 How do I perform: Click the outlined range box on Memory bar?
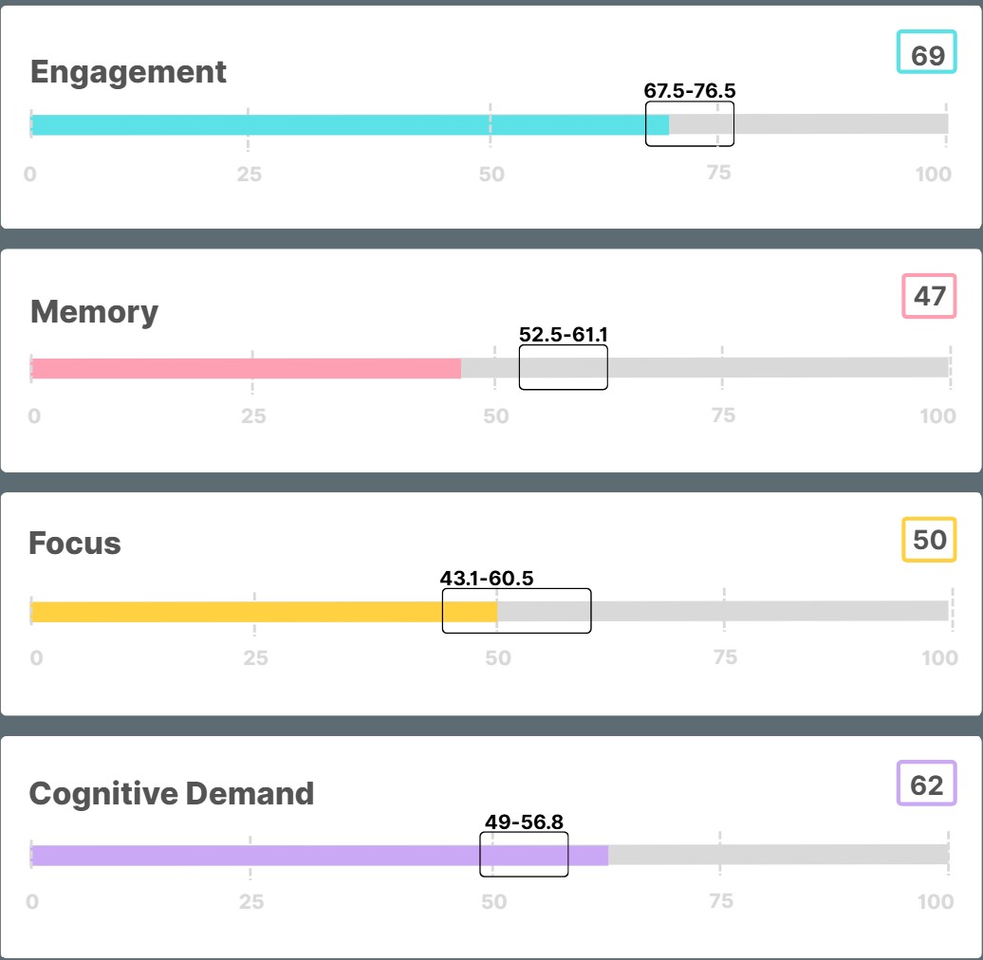click(x=564, y=368)
